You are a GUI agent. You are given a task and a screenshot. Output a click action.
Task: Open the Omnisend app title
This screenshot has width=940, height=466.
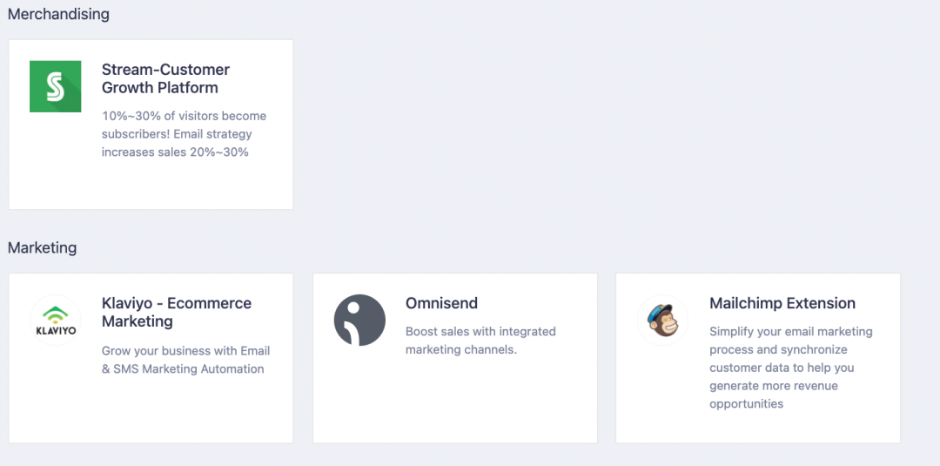point(442,303)
